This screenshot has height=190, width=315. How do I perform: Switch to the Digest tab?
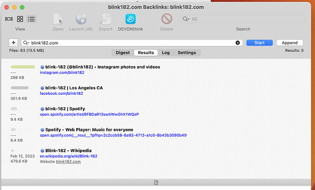pyautogui.click(x=123, y=53)
